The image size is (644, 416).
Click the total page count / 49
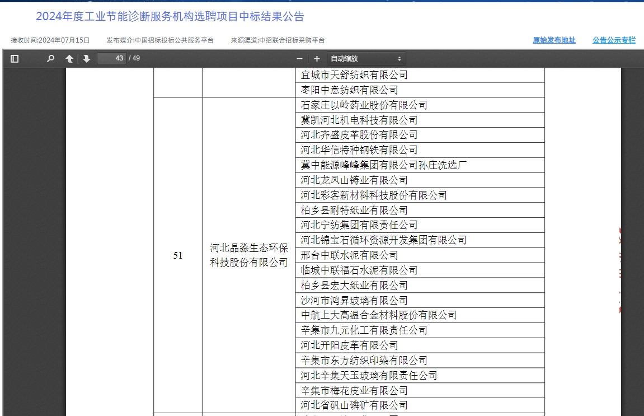point(134,58)
